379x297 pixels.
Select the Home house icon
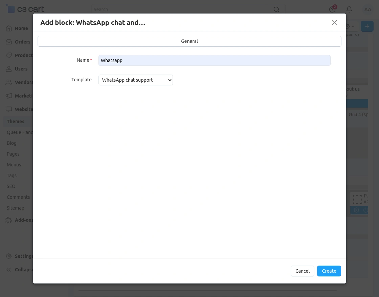pyautogui.click(x=9, y=28)
